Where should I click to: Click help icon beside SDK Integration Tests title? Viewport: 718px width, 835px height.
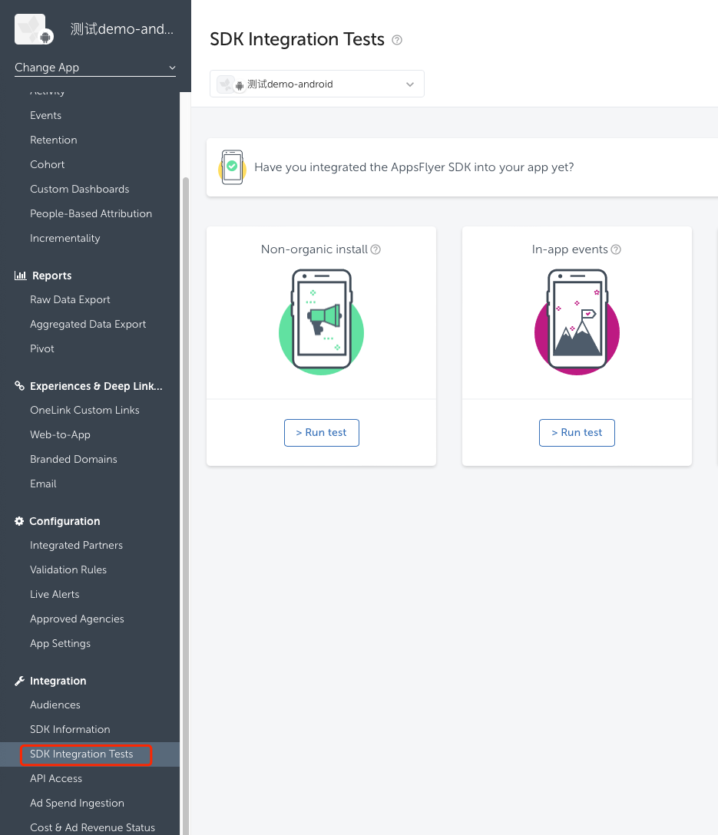tap(397, 40)
